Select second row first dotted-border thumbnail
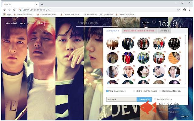Viewport: 194px width, 121px height. 112,58
